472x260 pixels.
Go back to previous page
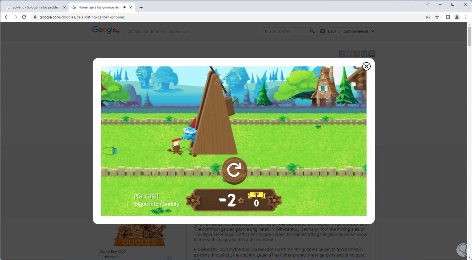click(6, 17)
